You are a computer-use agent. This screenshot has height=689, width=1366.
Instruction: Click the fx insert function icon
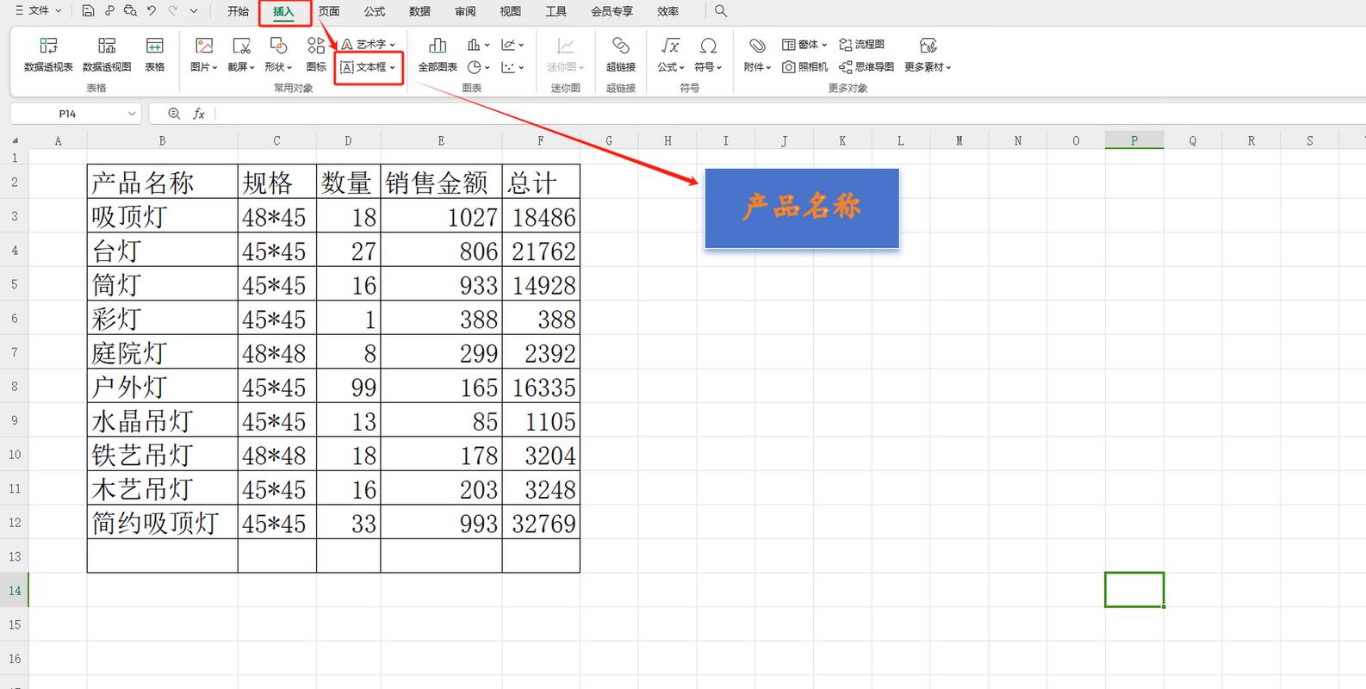point(199,114)
